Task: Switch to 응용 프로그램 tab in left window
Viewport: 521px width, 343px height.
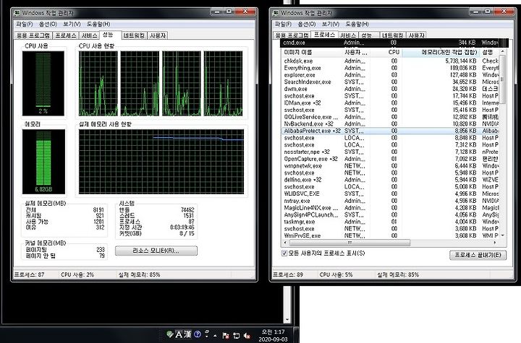Action: 33,35
